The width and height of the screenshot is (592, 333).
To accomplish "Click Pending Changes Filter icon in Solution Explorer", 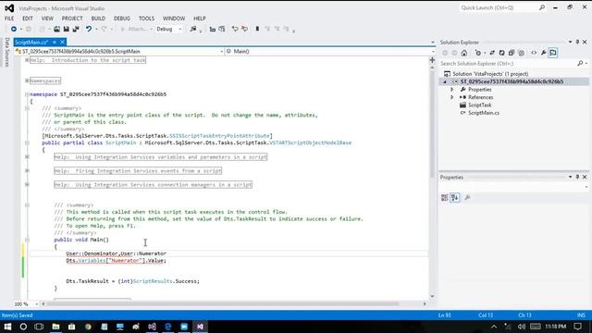I will click(x=478, y=53).
